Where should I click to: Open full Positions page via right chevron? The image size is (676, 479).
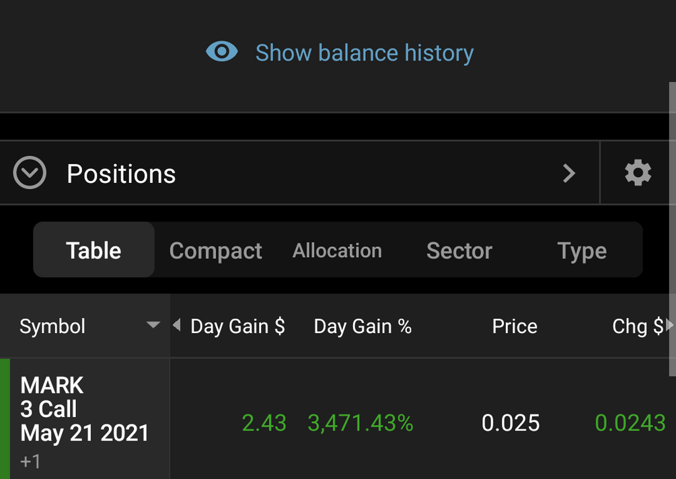(569, 174)
